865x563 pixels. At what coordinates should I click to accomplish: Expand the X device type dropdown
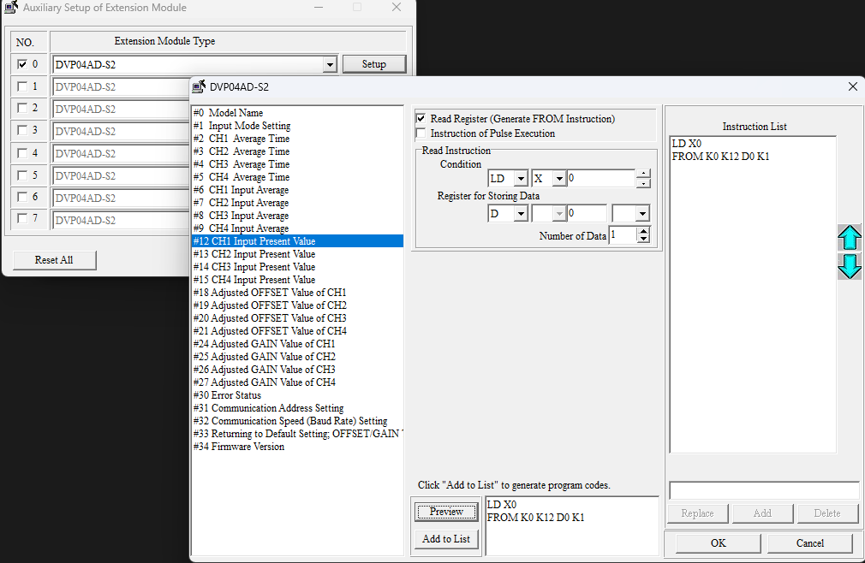[559, 179]
